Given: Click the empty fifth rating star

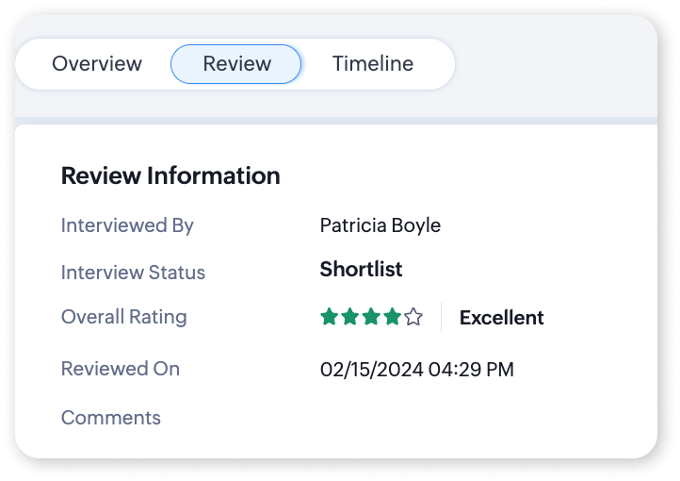Looking at the screenshot, I should pyautogui.click(x=413, y=317).
